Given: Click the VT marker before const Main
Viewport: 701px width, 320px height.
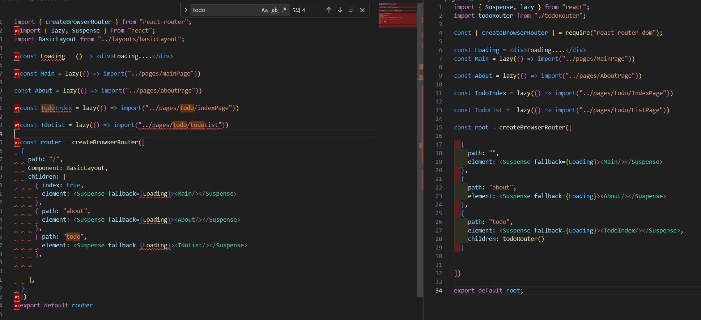Looking at the screenshot, I should coord(17,74).
